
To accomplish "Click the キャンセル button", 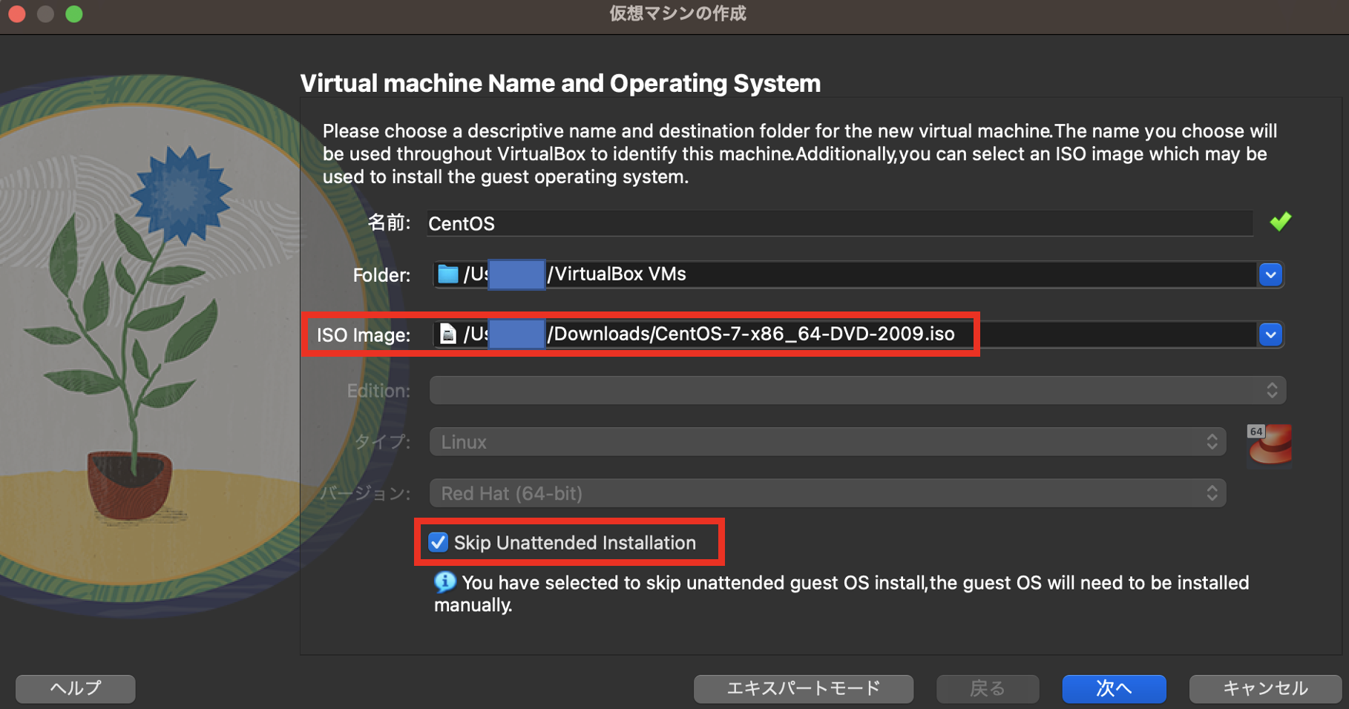I will tap(1265, 689).
